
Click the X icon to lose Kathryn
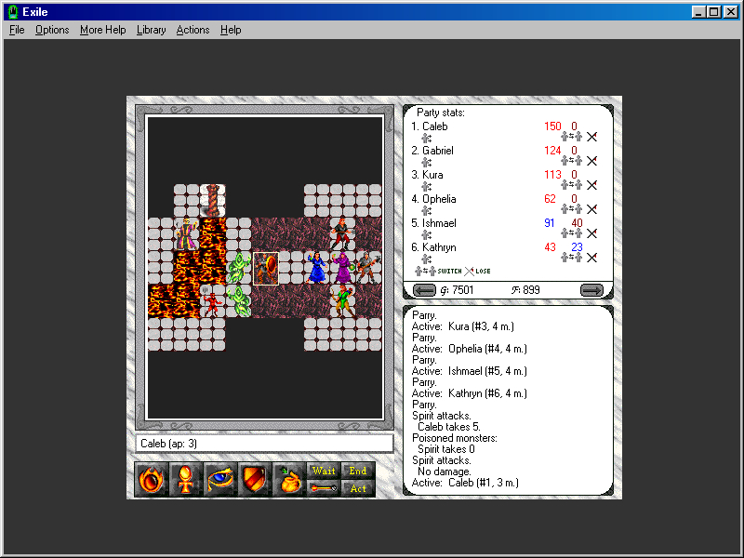591,258
